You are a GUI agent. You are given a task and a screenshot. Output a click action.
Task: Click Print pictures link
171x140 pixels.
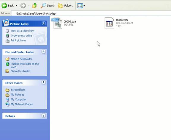[x=18, y=41]
